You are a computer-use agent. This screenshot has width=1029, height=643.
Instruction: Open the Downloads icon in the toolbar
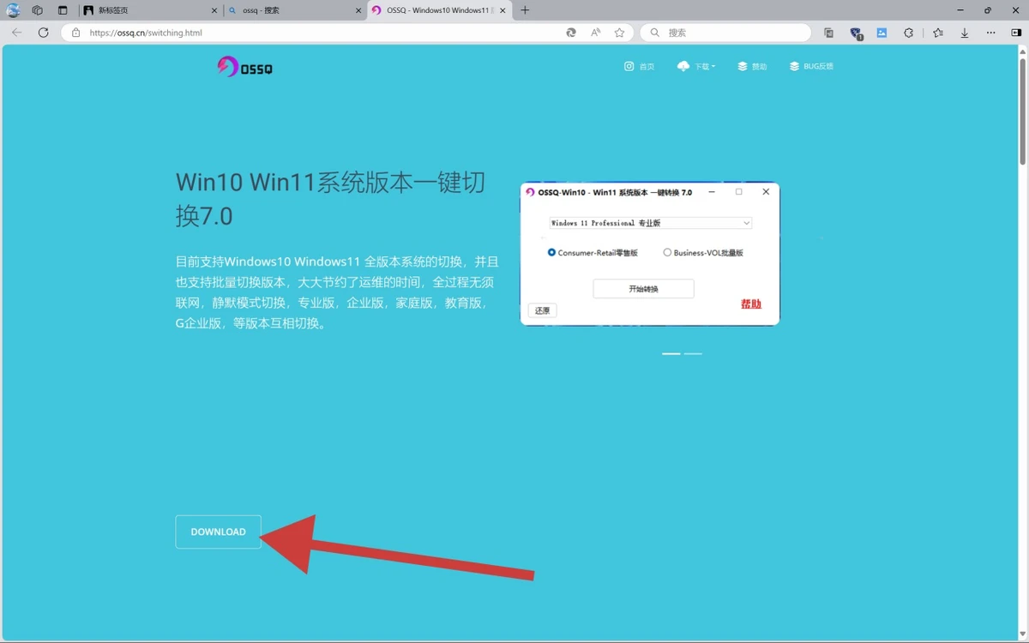pyautogui.click(x=965, y=33)
